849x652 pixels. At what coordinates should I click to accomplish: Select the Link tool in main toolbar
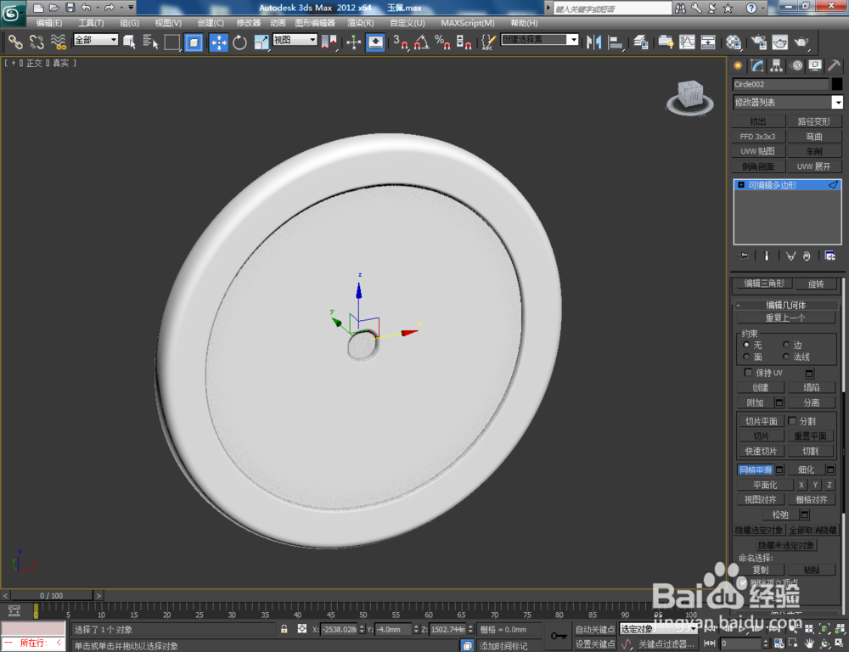(15, 42)
